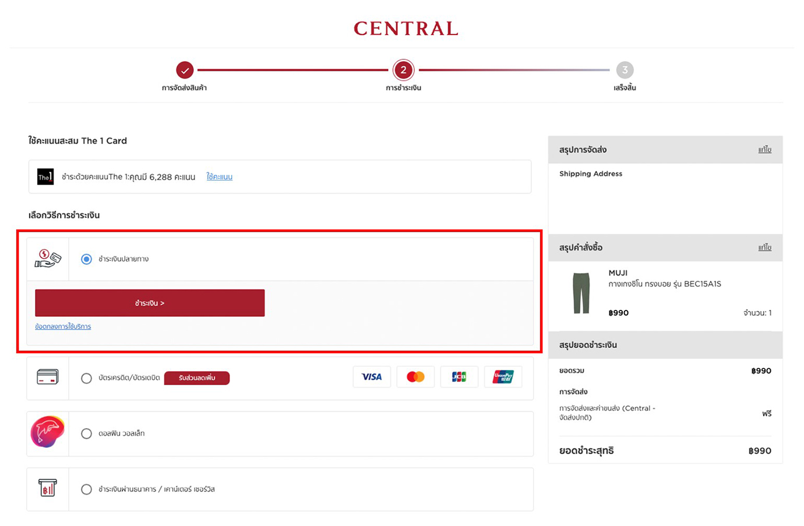This screenshot has height=526, width=804.
Task: Click the Shipping Address label
Action: pos(591,174)
